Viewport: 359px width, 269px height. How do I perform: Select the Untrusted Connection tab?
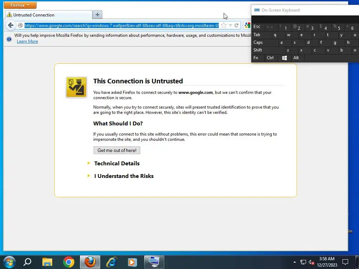pyautogui.click(x=48, y=15)
